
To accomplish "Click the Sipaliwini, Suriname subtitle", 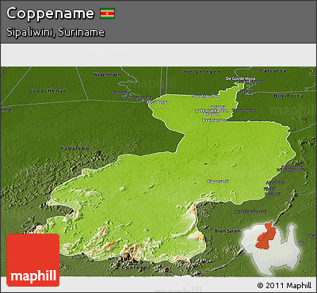I will [x=55, y=32].
